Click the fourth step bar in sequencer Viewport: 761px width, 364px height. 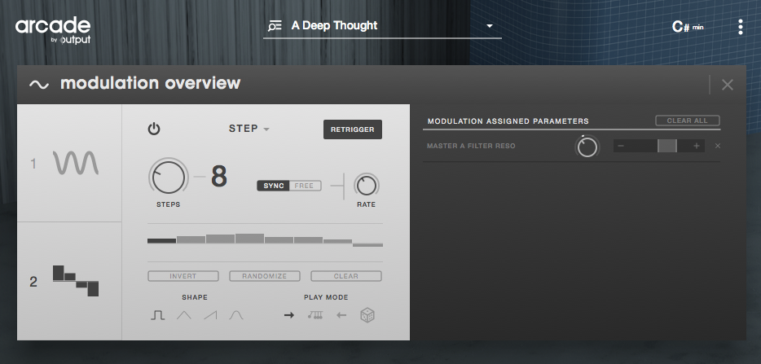250,239
